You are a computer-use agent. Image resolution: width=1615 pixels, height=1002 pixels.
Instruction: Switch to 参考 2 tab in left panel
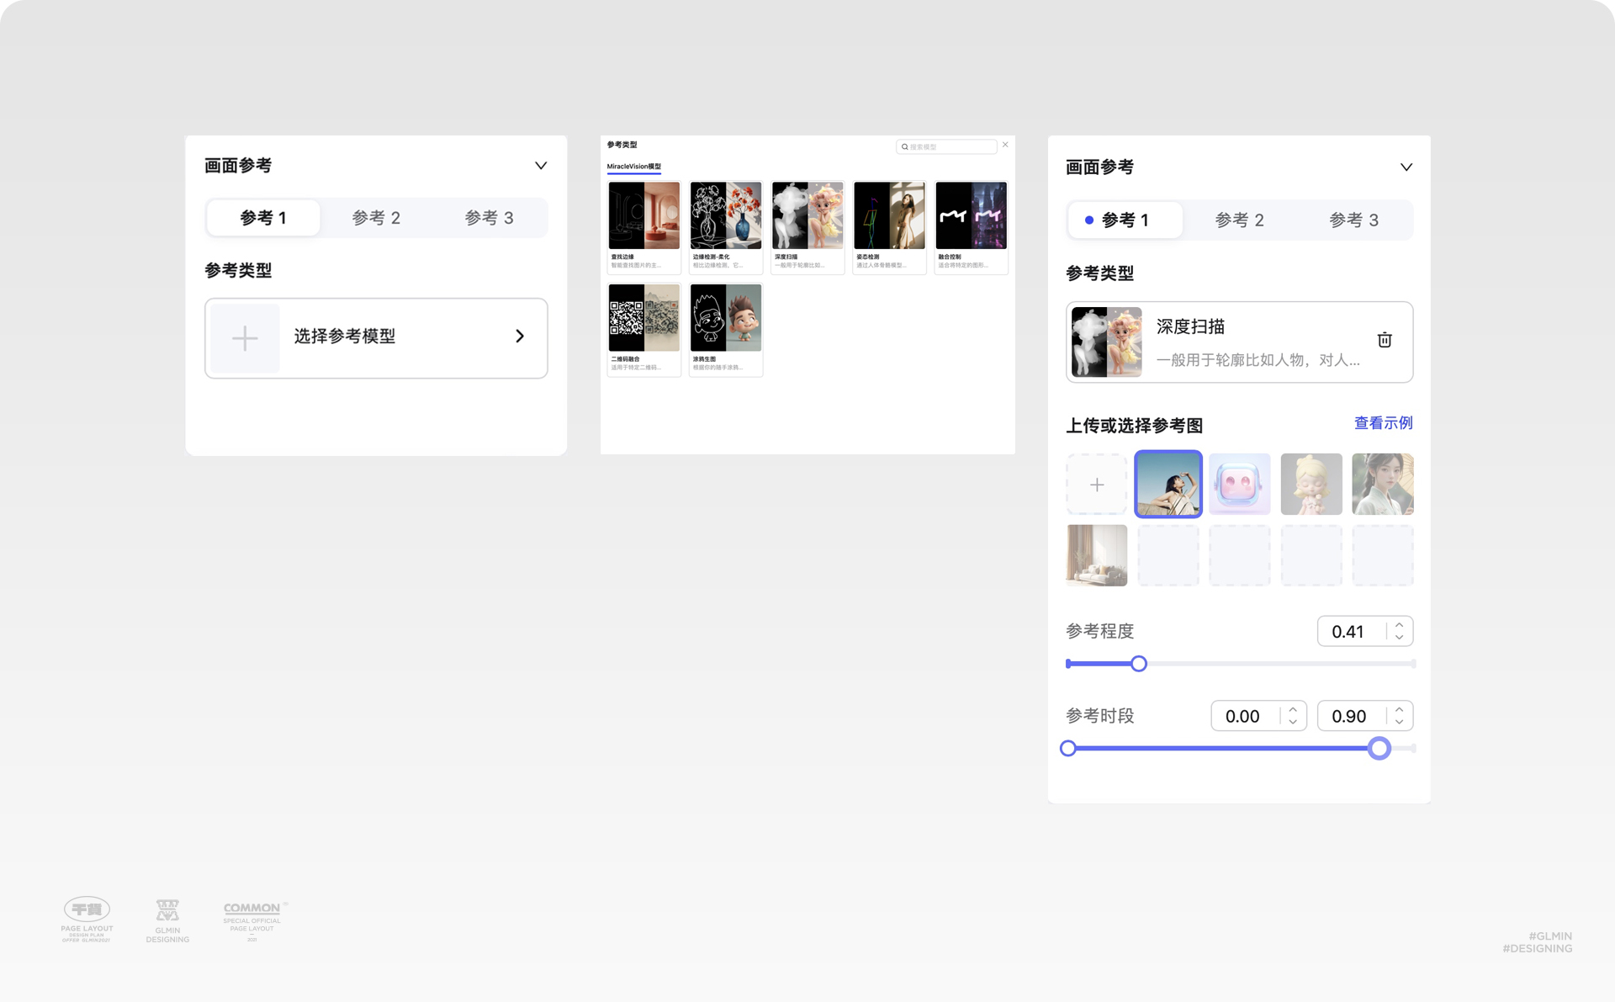click(376, 218)
